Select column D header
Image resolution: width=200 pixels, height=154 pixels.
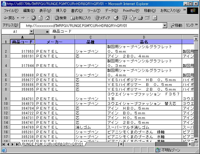pos(144,37)
